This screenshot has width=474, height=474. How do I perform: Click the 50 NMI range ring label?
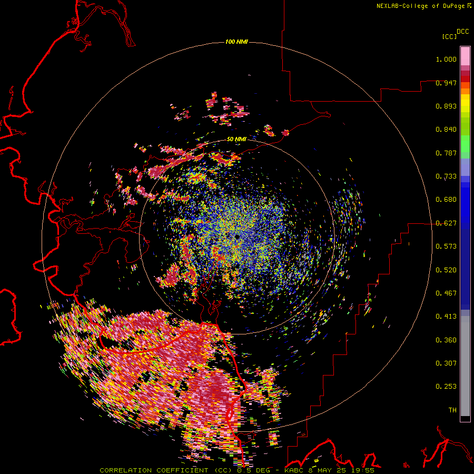[x=236, y=139]
